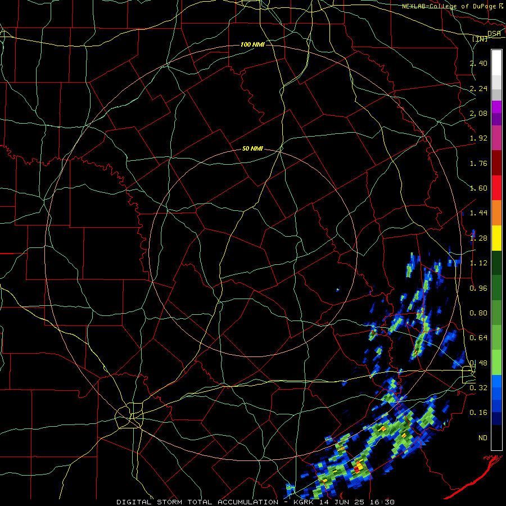
Task: Pick the yellow legend swatch
Action: (496, 238)
